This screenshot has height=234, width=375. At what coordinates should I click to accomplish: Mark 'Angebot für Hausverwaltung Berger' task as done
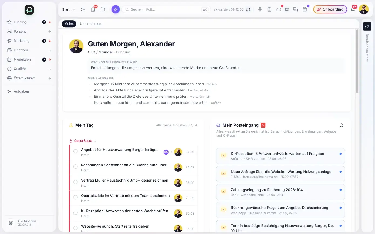pyautogui.click(x=76, y=151)
